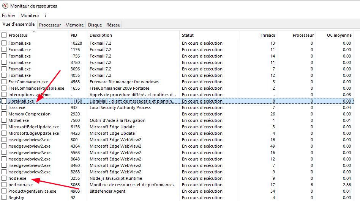Click the sort arrow above Processus column
This screenshot has width=360, height=201.
(34, 31)
